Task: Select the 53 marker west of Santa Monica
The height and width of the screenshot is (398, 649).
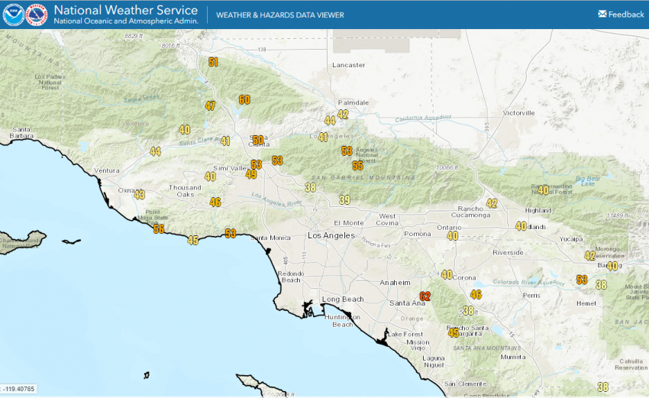Action: coord(231,234)
